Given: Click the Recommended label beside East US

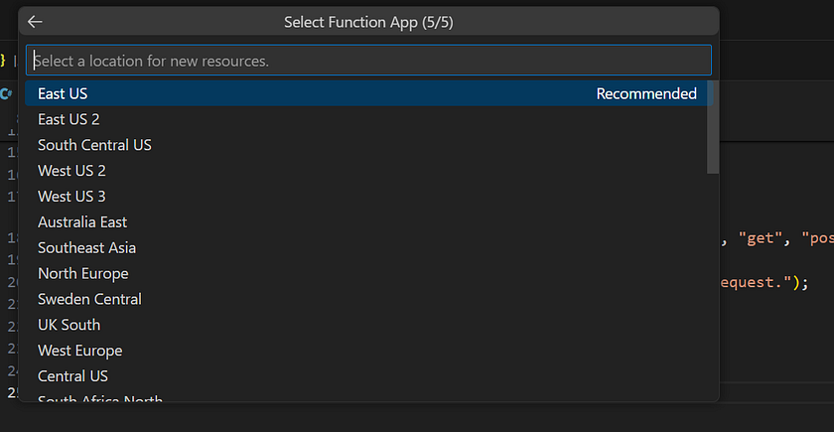Looking at the screenshot, I should point(646,93).
